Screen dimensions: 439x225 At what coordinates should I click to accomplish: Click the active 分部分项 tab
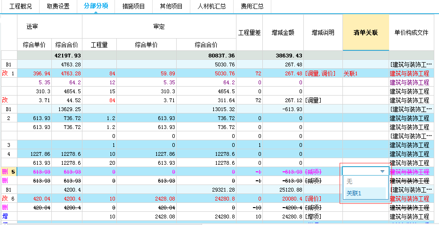click(x=96, y=7)
